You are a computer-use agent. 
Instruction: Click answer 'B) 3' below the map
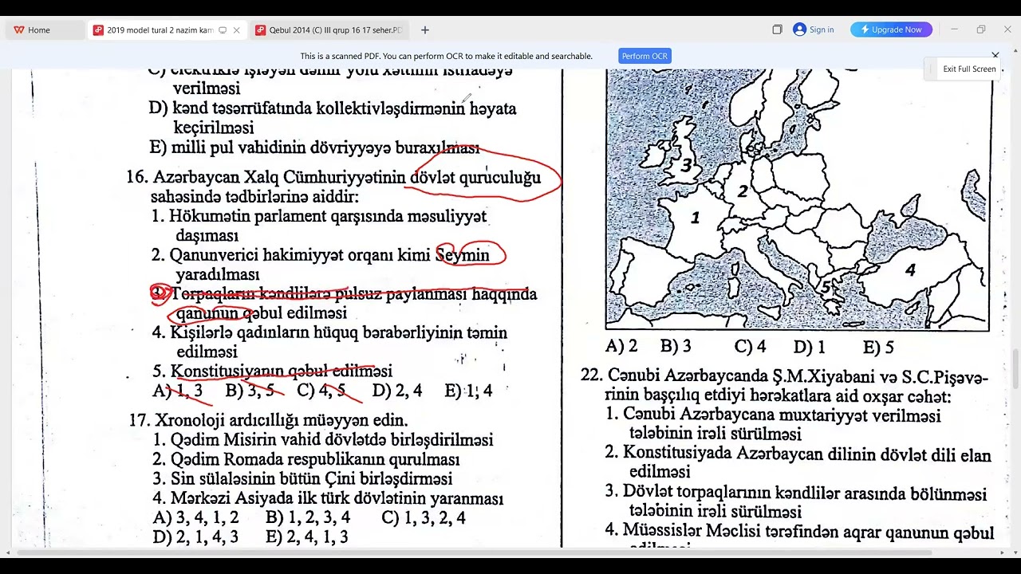coord(676,347)
